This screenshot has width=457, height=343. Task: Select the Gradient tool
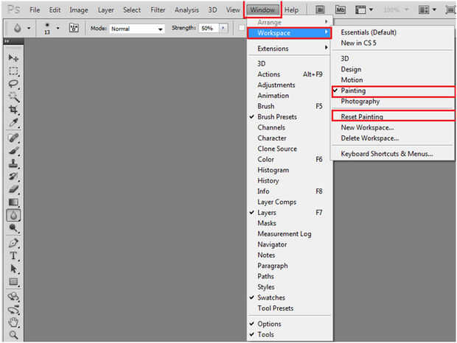click(13, 202)
